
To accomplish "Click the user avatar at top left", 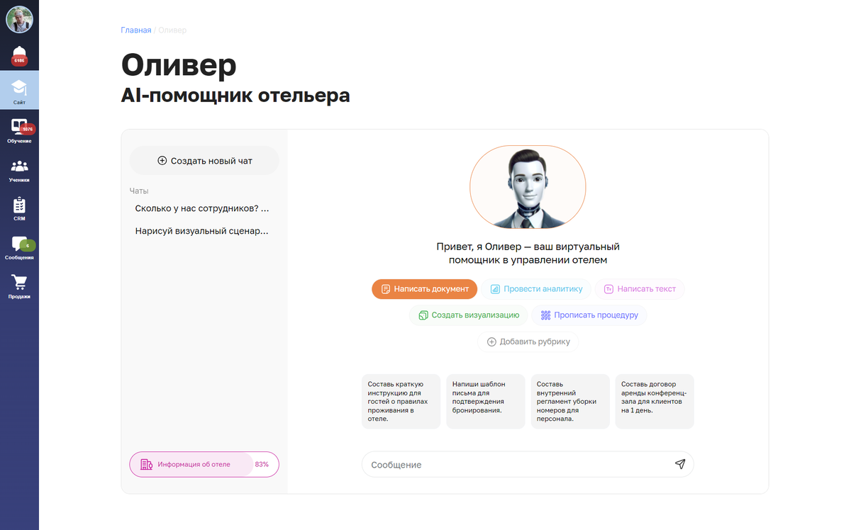I will [19, 19].
